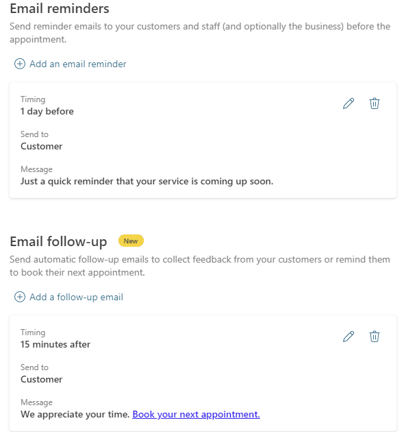Click the Add a follow-up email text

pos(77,297)
